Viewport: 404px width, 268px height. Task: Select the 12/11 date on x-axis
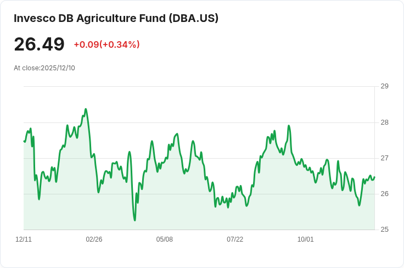click(x=24, y=239)
